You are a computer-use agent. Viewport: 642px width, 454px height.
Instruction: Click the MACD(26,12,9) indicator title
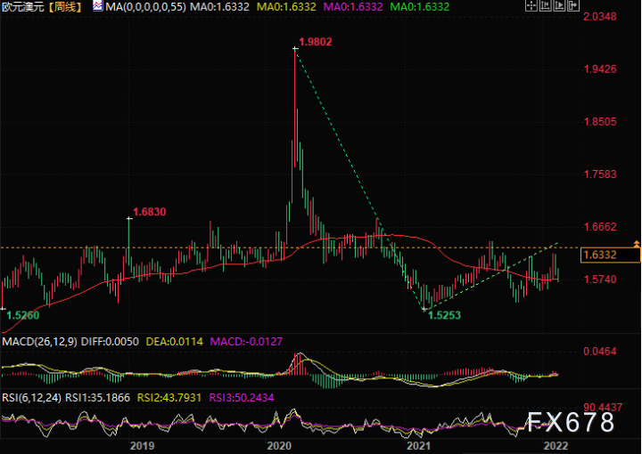pos(39,342)
